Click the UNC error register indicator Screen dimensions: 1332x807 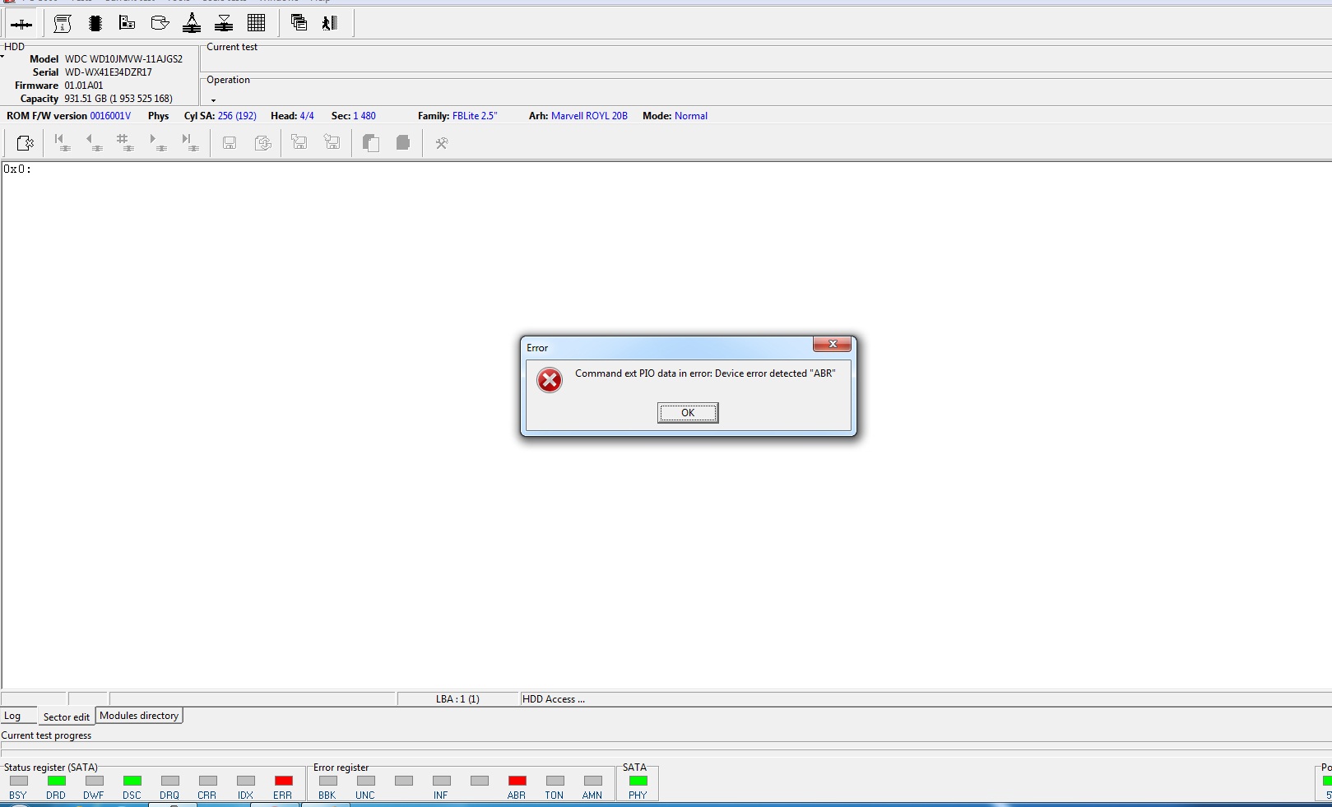point(366,781)
